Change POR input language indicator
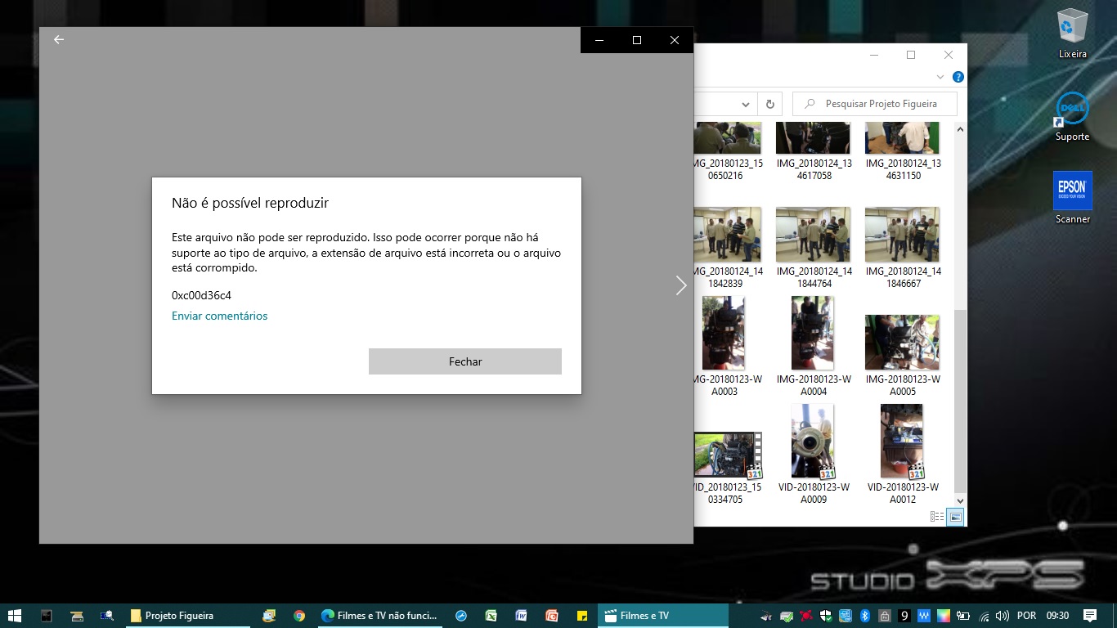Viewport: 1117px width, 628px height. click(1027, 616)
